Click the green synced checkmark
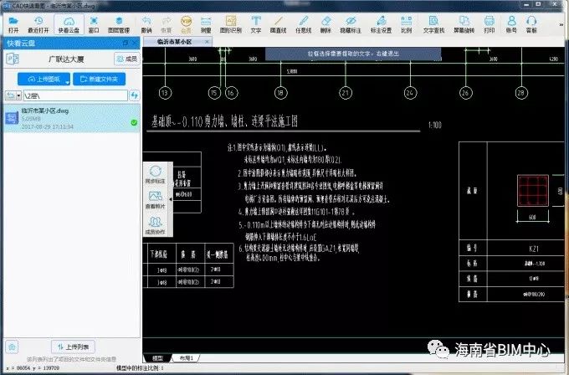 tap(134, 123)
